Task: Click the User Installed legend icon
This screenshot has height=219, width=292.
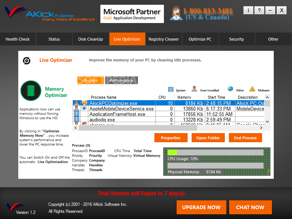Action: point(194,89)
